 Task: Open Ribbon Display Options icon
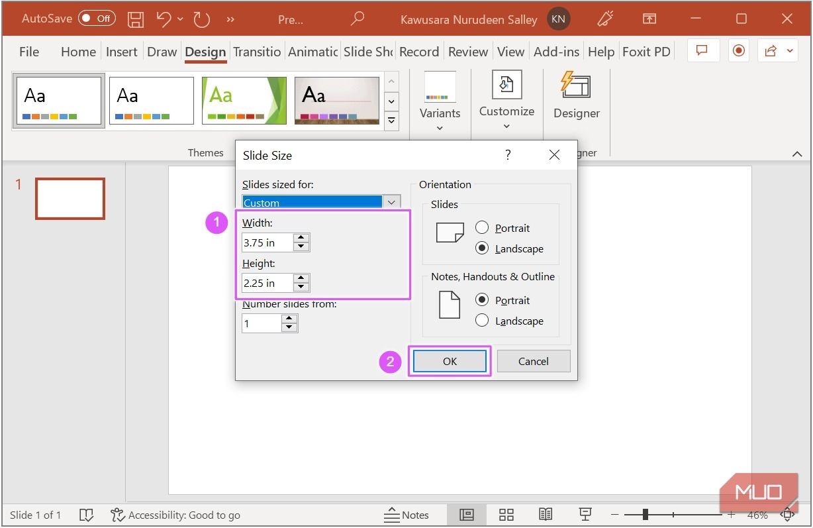pos(650,19)
